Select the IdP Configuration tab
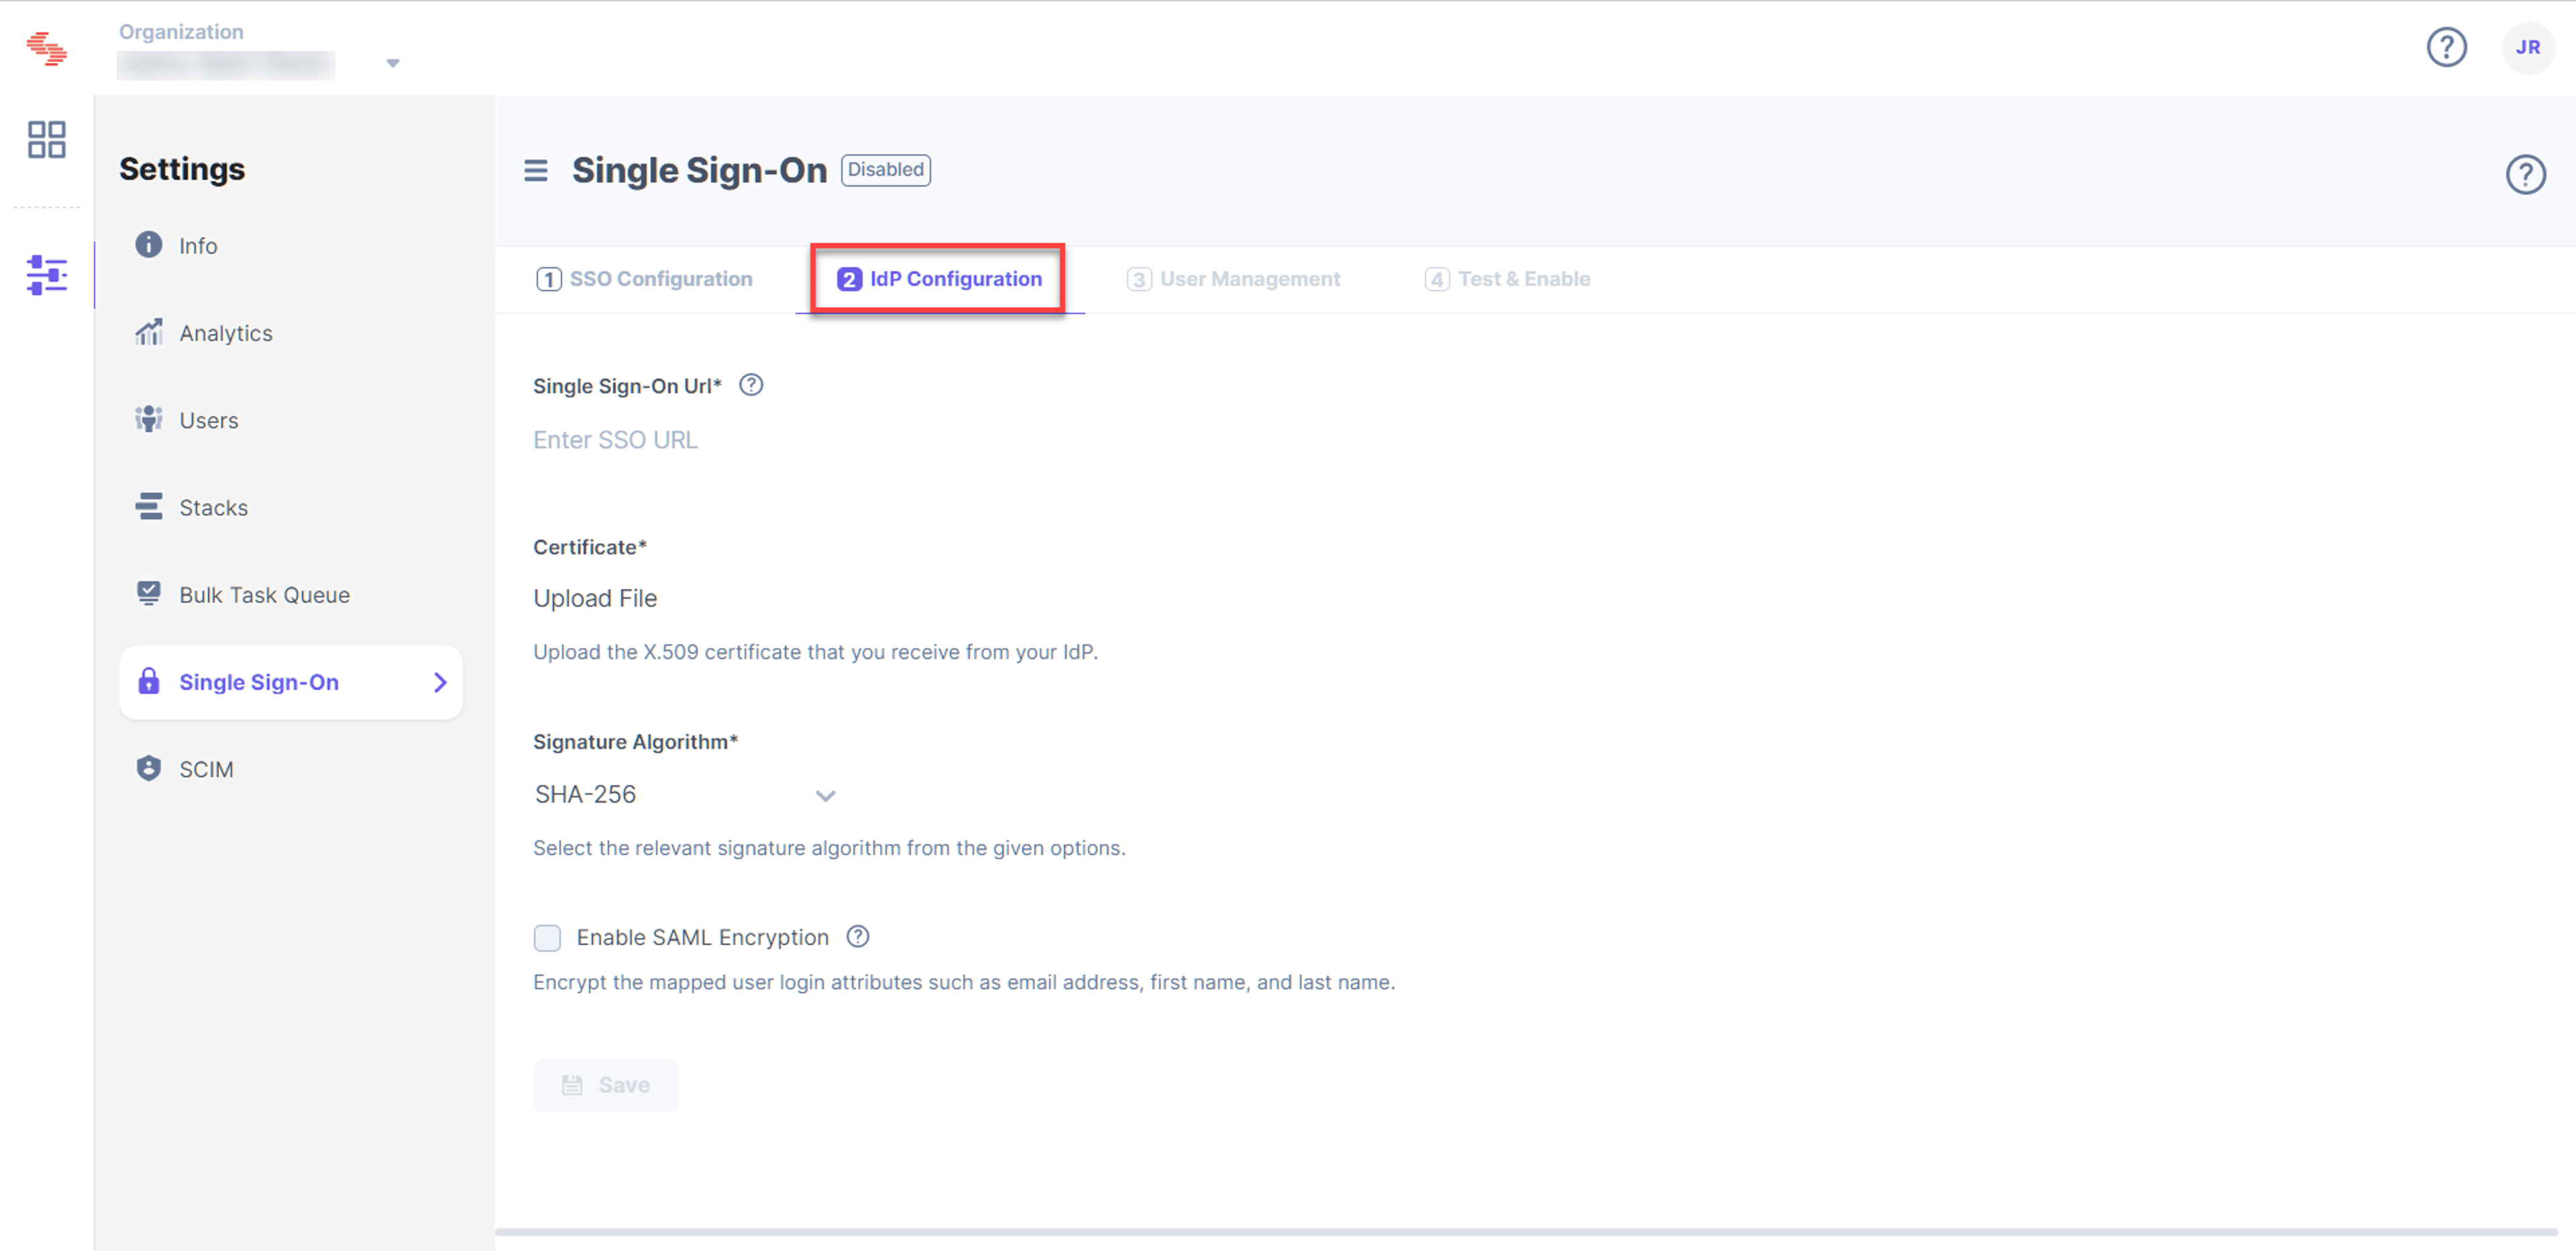Screen dimensions: 2576x1251 click(939, 279)
